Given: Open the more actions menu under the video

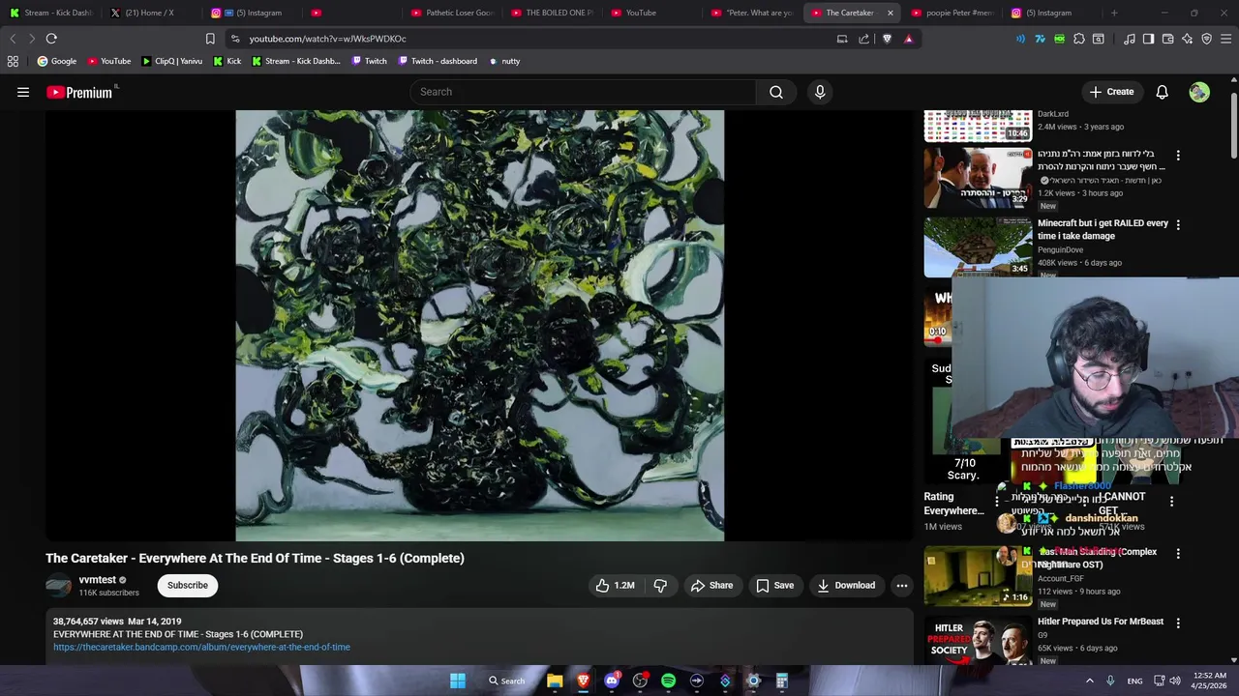Looking at the screenshot, I should click(901, 585).
